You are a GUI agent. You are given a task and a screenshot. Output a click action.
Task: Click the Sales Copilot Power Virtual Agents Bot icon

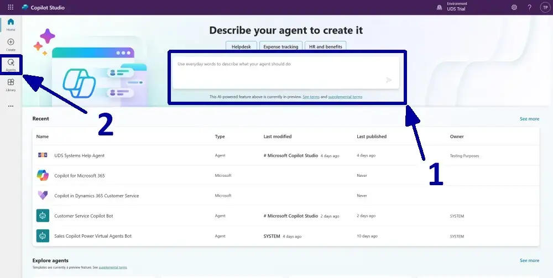tap(43, 236)
